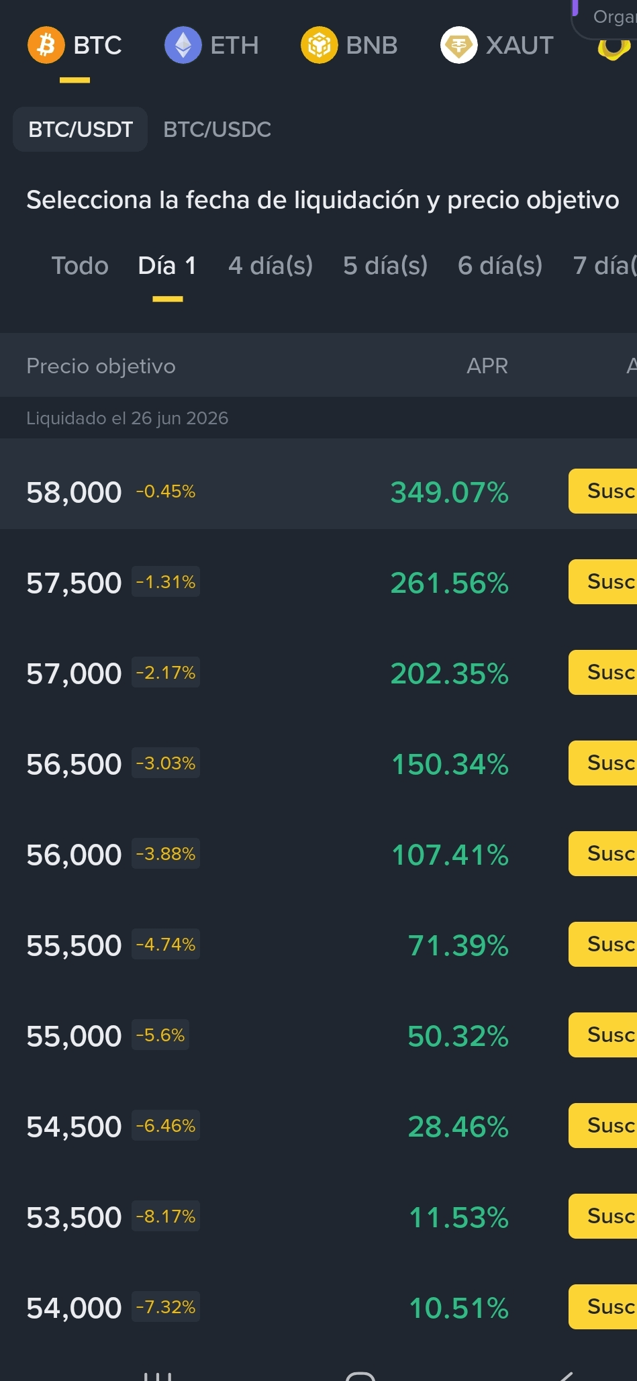The image size is (637, 1381).
Task: Select the 4 día(s) tab
Action: 271,266
